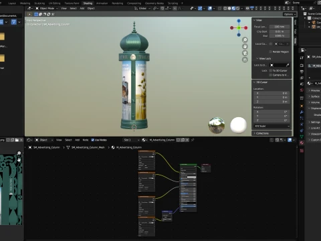Enable Camera to View lock checkbox
Screen dimensions: 321x241
pyautogui.click(x=271, y=75)
